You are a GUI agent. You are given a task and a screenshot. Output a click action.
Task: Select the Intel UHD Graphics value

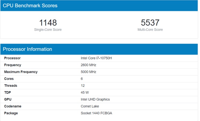tap(95, 99)
